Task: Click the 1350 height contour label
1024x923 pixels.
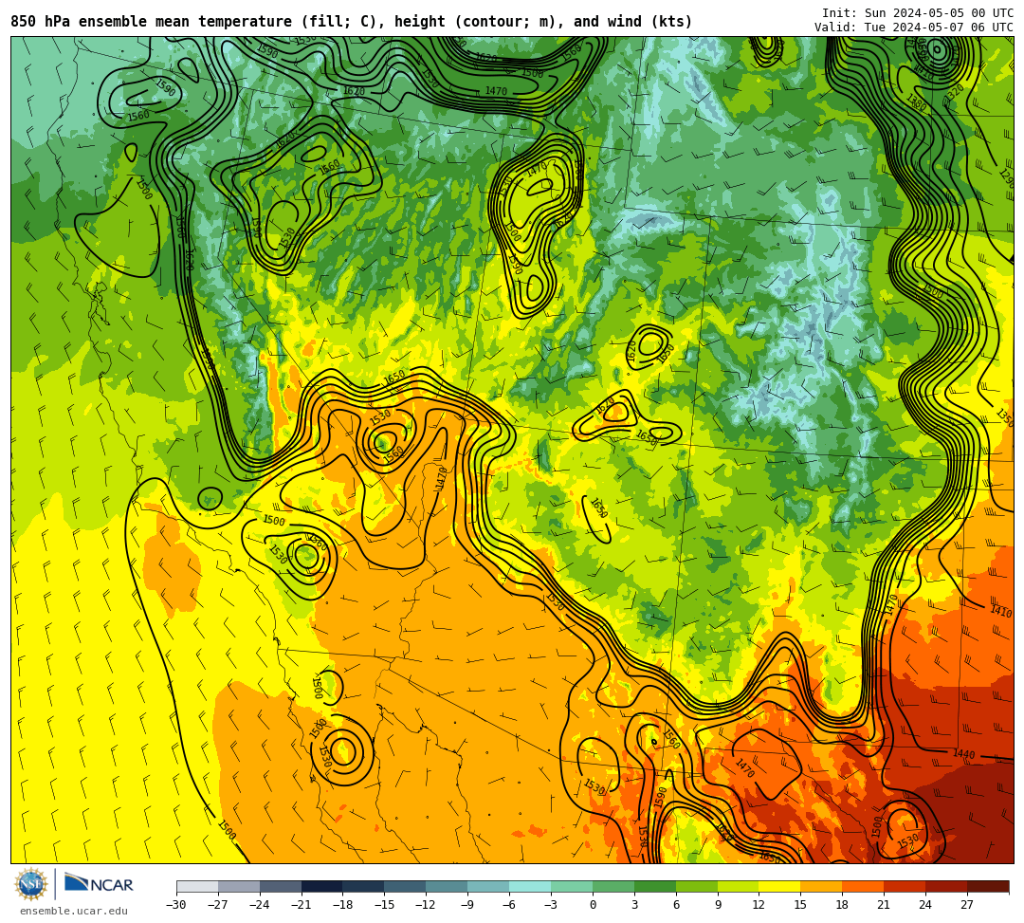Action: coord(1005,416)
